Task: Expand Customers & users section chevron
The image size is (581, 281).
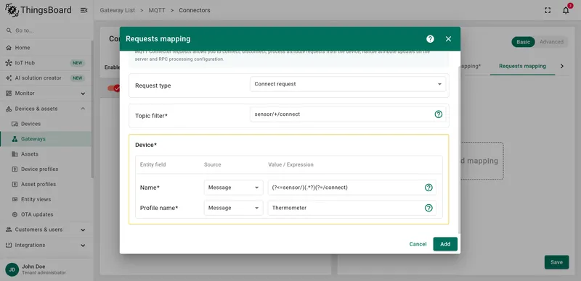Action: pos(83,230)
